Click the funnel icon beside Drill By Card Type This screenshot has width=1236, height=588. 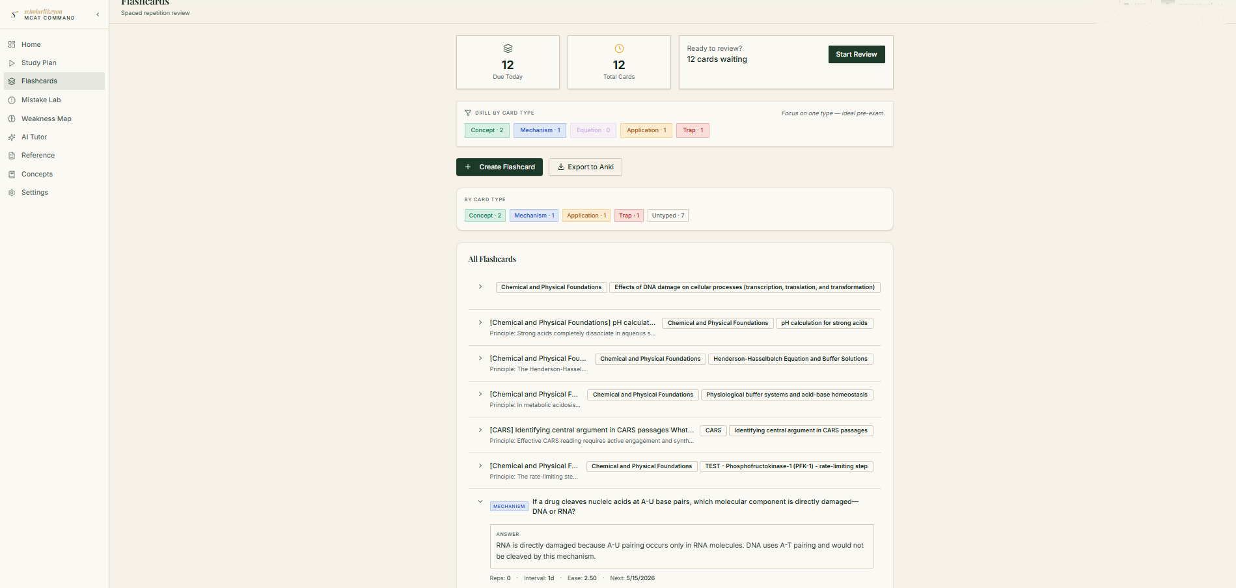click(468, 113)
